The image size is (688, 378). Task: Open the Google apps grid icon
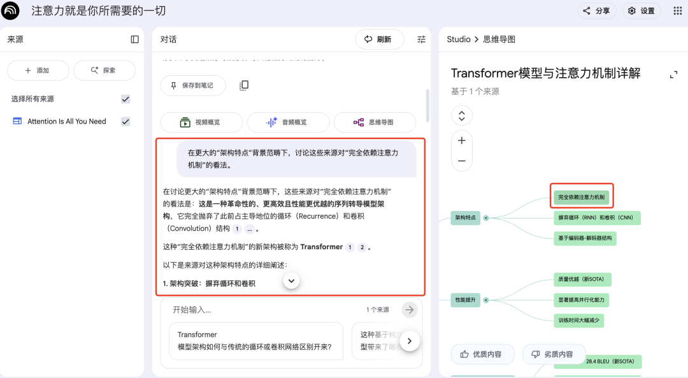pyautogui.click(x=677, y=11)
